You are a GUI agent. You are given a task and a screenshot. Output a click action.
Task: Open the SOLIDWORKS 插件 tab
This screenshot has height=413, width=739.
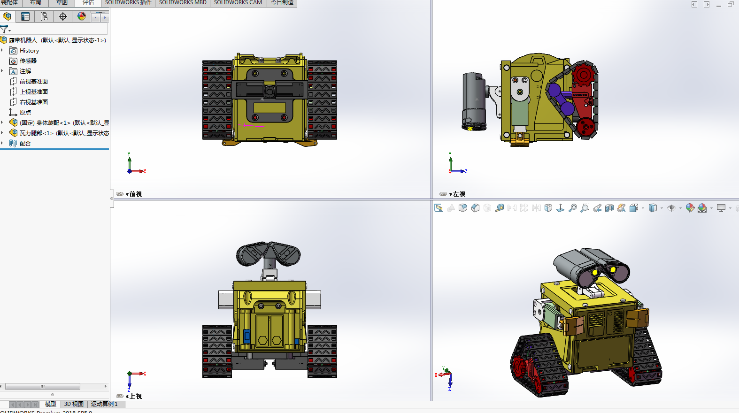coord(128,2)
